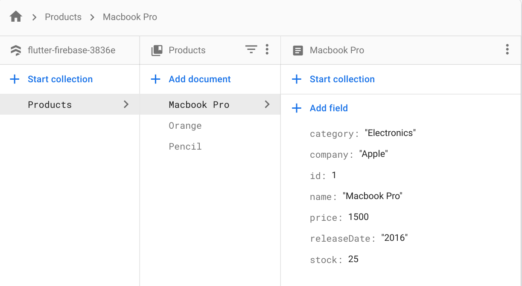Click the plus icon next to Add document
522x286 pixels.
point(156,79)
